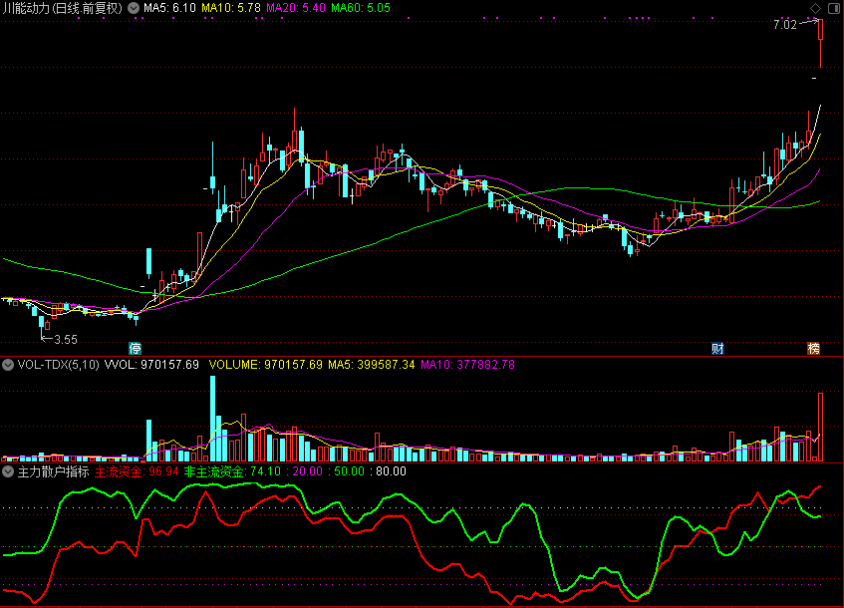Open the 榜 ranking list marker

(x=813, y=349)
